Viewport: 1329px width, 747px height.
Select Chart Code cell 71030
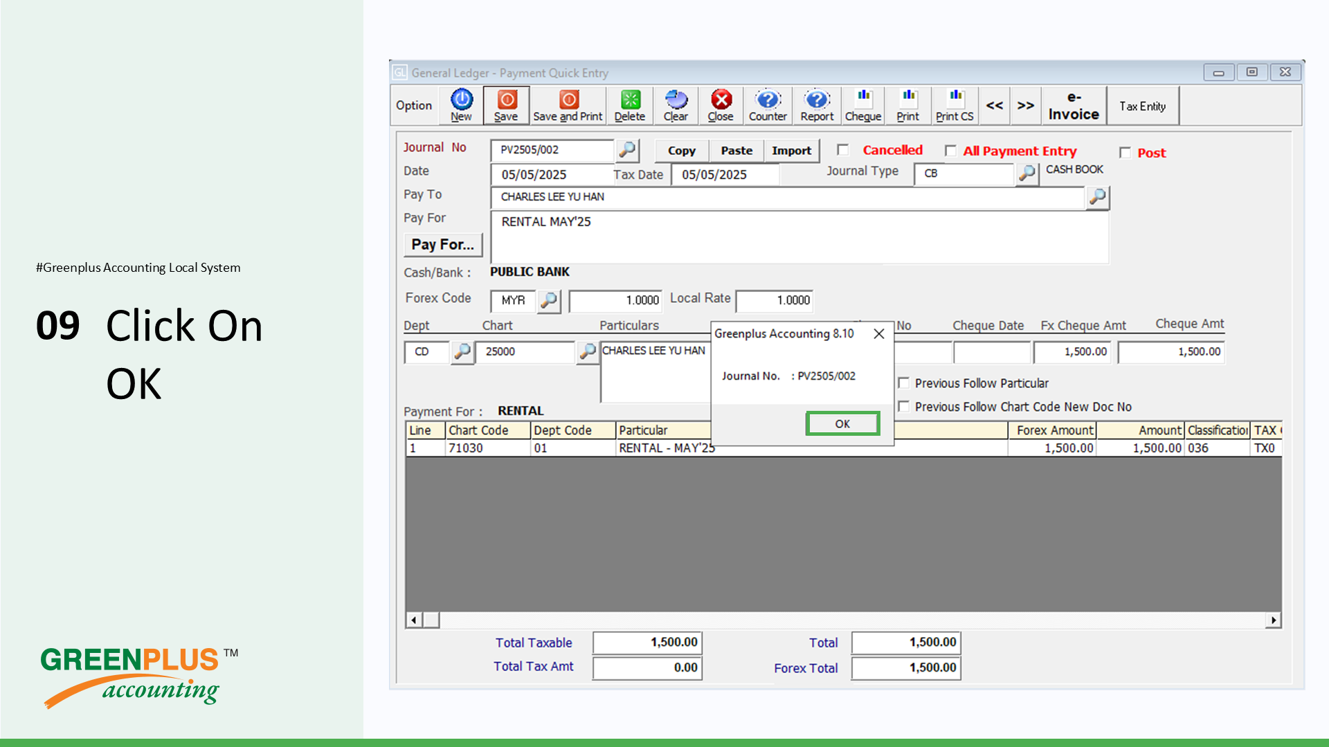pyautogui.click(x=487, y=448)
